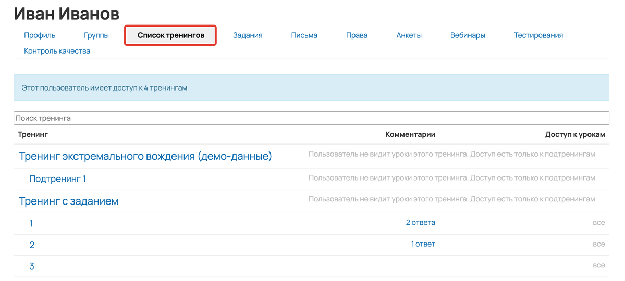Open the Контроль качества tab
Image resolution: width=625 pixels, height=281 pixels.
(x=57, y=51)
